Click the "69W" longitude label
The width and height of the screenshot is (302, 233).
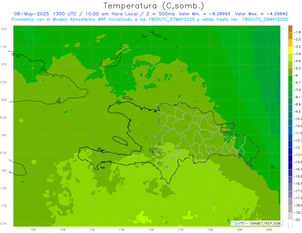(x=240, y=230)
